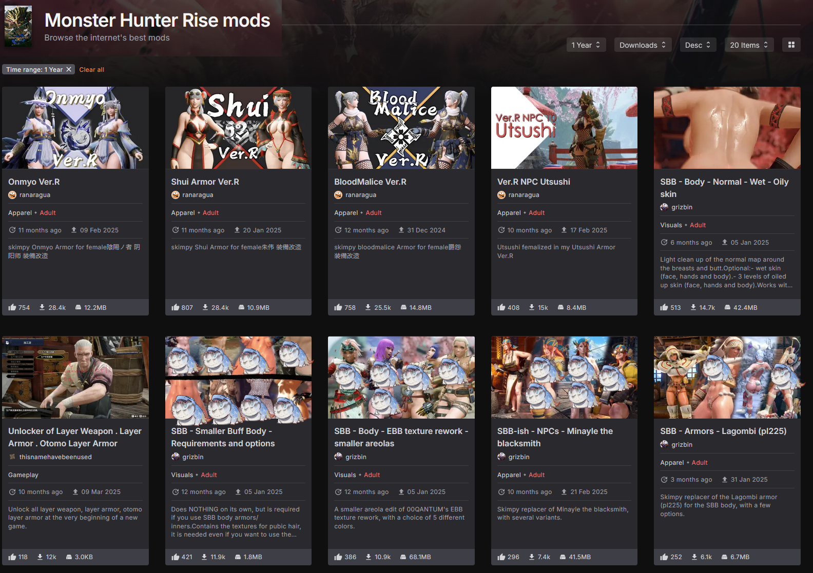Open the SBB - Armors - Lagombi (pl225) title
This screenshot has height=573, width=813.
[x=723, y=431]
